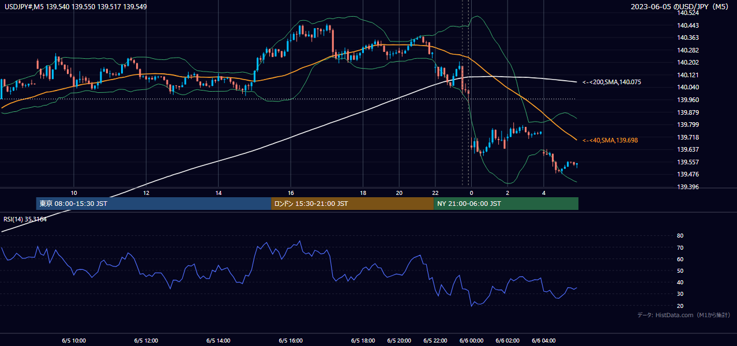
Task: Click the chart title 2023-06-05 のUSD/JPY (M5)
Action: 681,6
